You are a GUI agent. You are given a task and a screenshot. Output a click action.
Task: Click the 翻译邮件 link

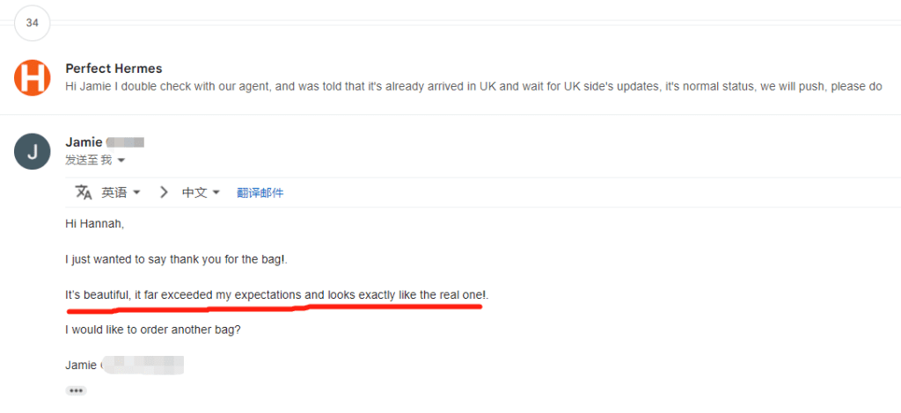260,192
